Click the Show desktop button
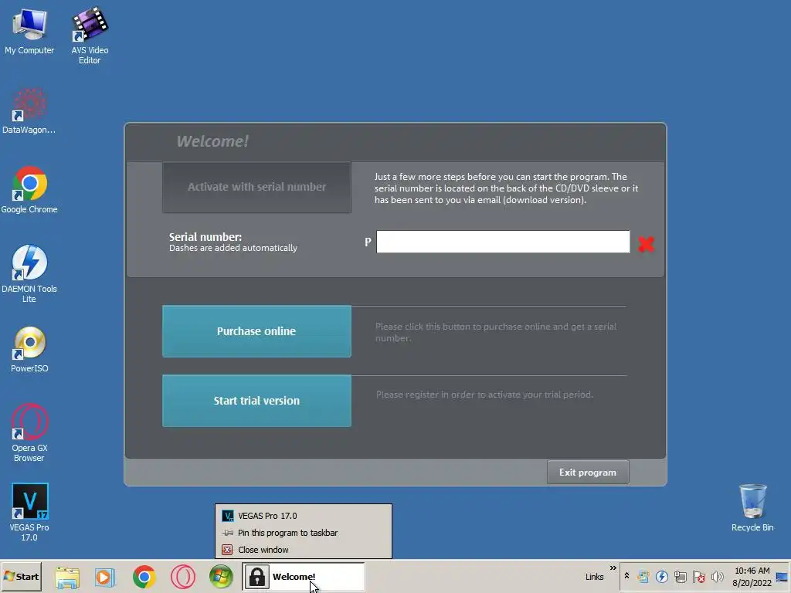Screen dimensions: 791x593 point(783,577)
